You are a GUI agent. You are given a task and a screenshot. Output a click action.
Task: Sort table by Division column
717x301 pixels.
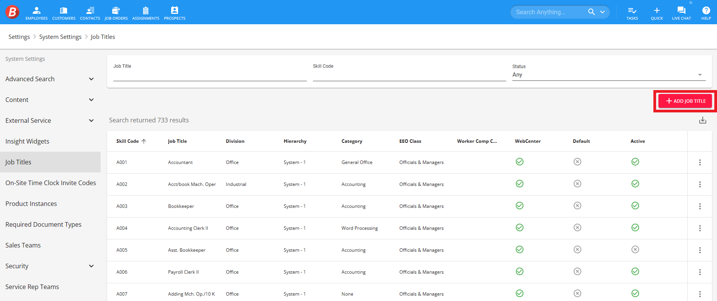pos(235,141)
